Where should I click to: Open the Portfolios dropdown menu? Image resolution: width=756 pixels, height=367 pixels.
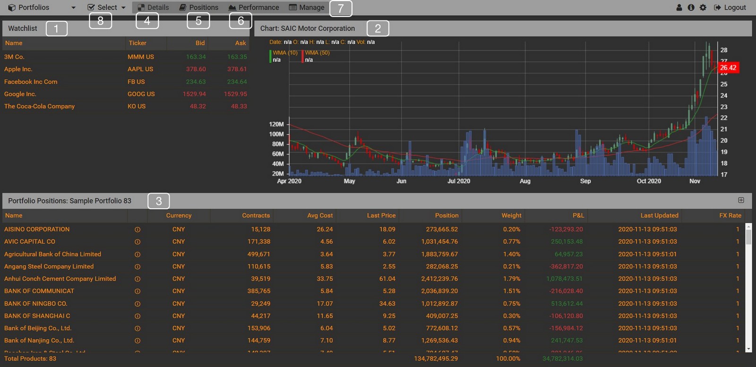(42, 8)
